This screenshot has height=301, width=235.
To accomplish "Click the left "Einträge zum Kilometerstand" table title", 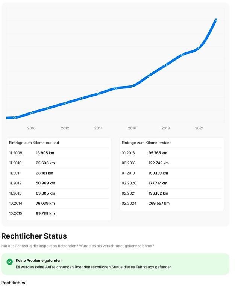I will [34, 143].
